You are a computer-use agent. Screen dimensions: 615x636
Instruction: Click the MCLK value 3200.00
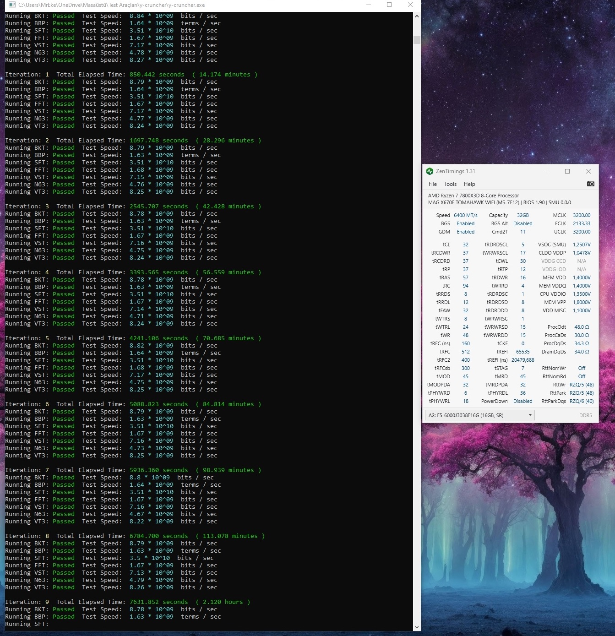582,215
